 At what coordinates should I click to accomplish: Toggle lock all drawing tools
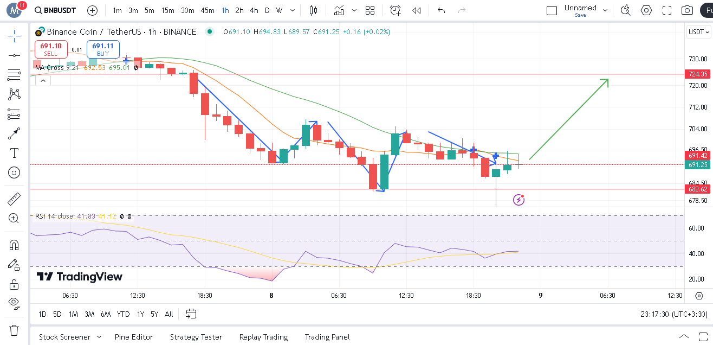pos(14,284)
